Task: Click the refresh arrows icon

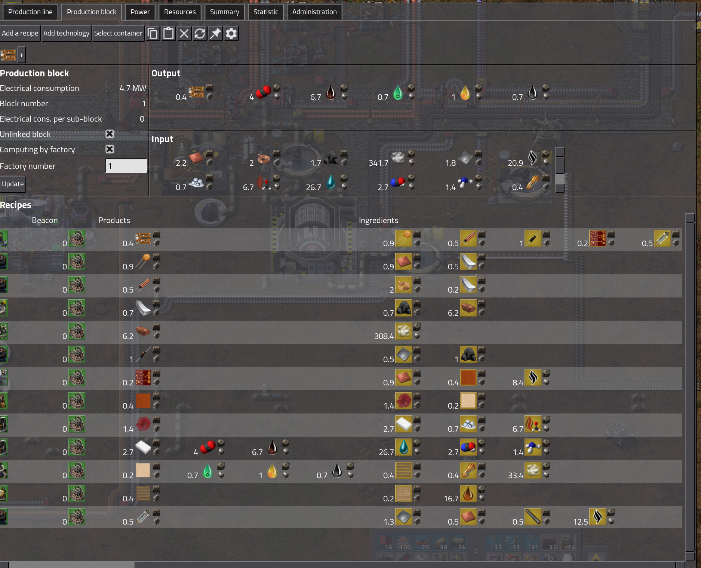Action: pos(200,34)
